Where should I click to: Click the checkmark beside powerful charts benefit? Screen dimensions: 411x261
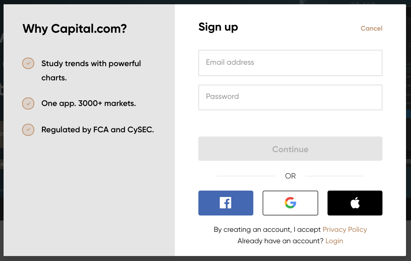coord(28,63)
